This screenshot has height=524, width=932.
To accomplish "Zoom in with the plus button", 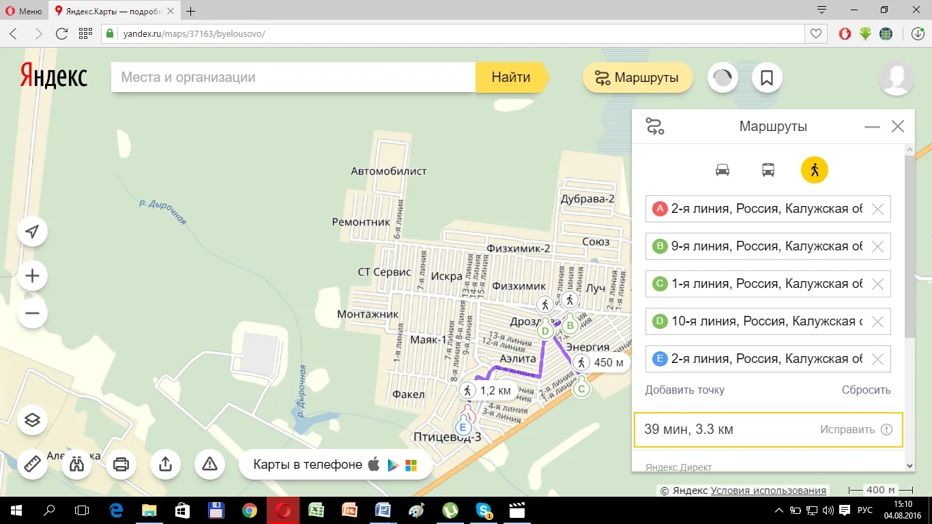I will [32, 276].
